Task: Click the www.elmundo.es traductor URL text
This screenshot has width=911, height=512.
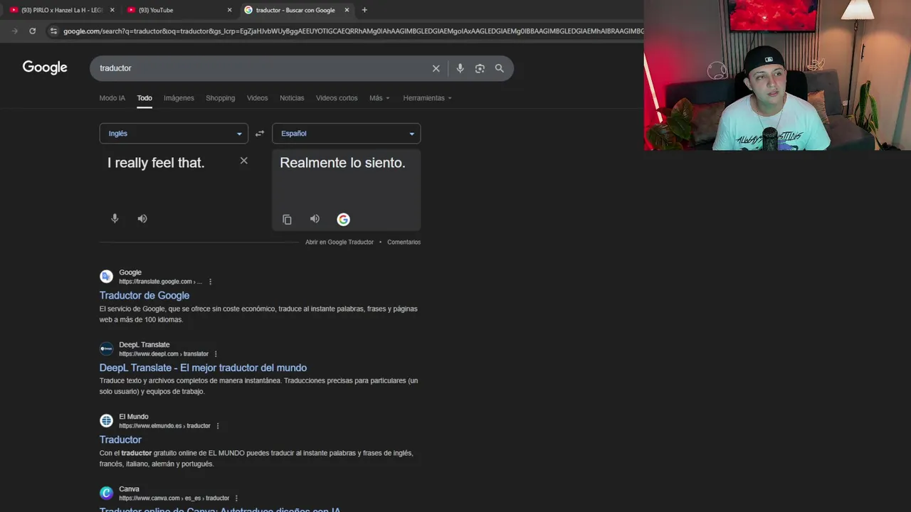Action: [164, 426]
